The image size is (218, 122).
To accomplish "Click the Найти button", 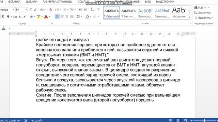I will point(200,7).
